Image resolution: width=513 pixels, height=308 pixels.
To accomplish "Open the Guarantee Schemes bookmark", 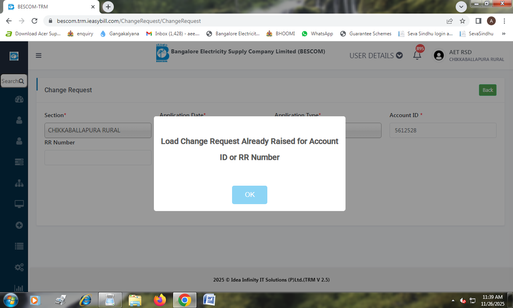I will tap(366, 34).
